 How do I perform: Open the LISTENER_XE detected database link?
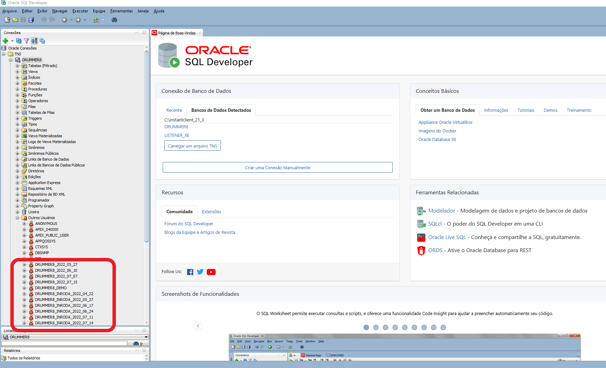(x=177, y=136)
